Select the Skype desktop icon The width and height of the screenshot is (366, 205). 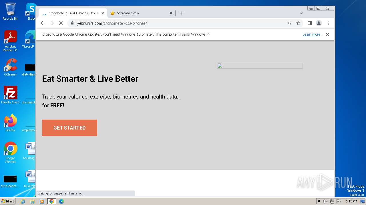point(31,11)
